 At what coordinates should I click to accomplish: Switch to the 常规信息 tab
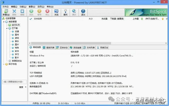35,47
